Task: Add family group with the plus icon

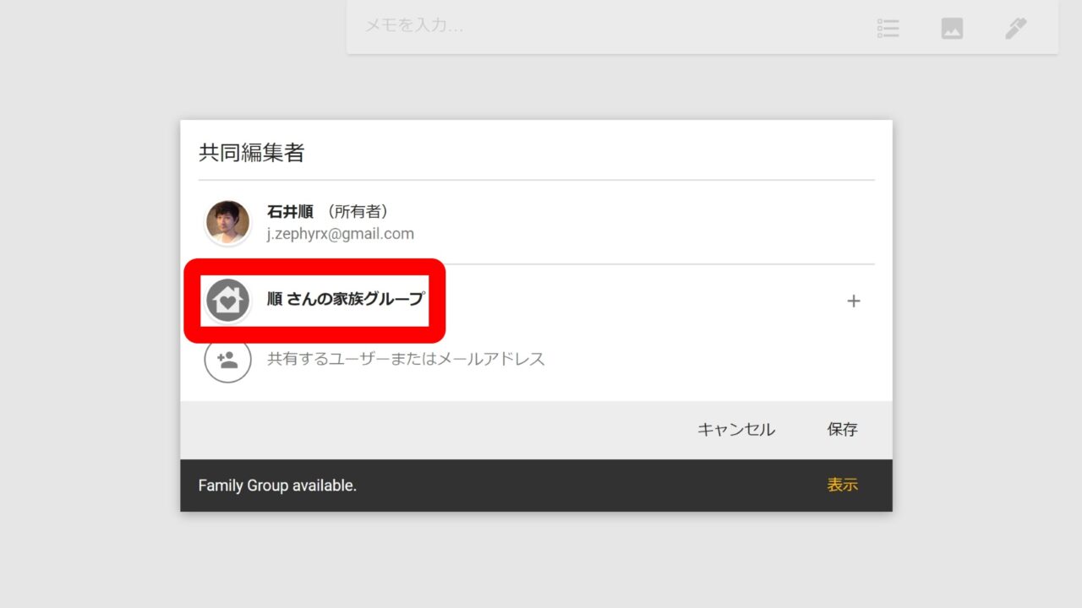Action: pyautogui.click(x=853, y=301)
